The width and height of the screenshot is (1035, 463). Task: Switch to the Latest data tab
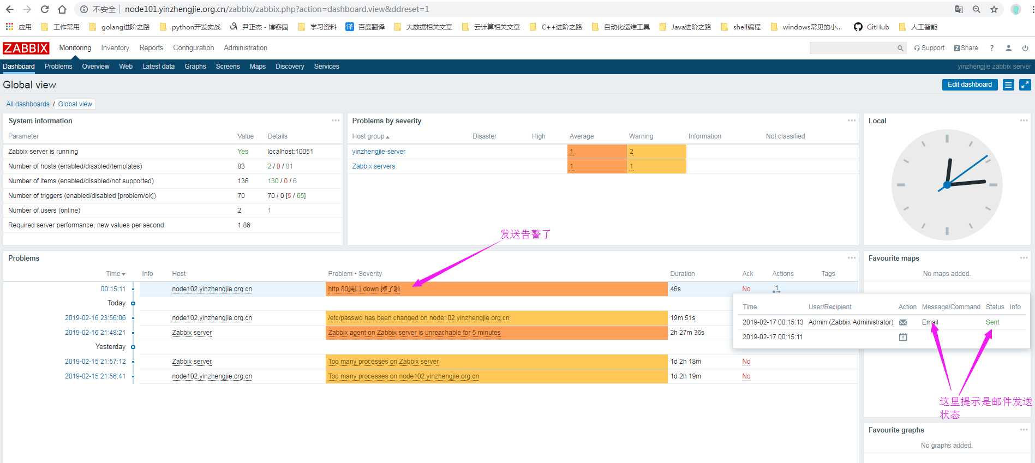click(158, 67)
